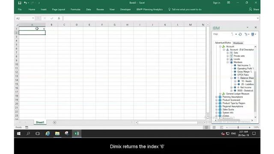This screenshot has height=154, width=274.
Task: Select row header 10
Action: tap(17, 64)
